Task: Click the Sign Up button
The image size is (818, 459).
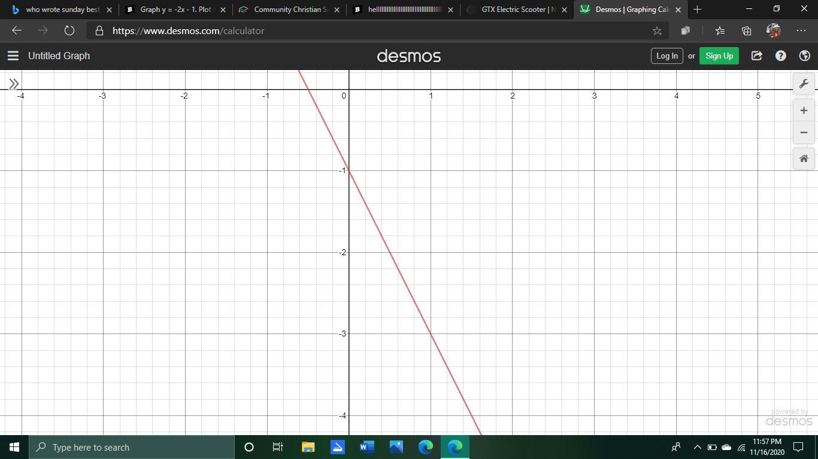Action: (x=719, y=56)
